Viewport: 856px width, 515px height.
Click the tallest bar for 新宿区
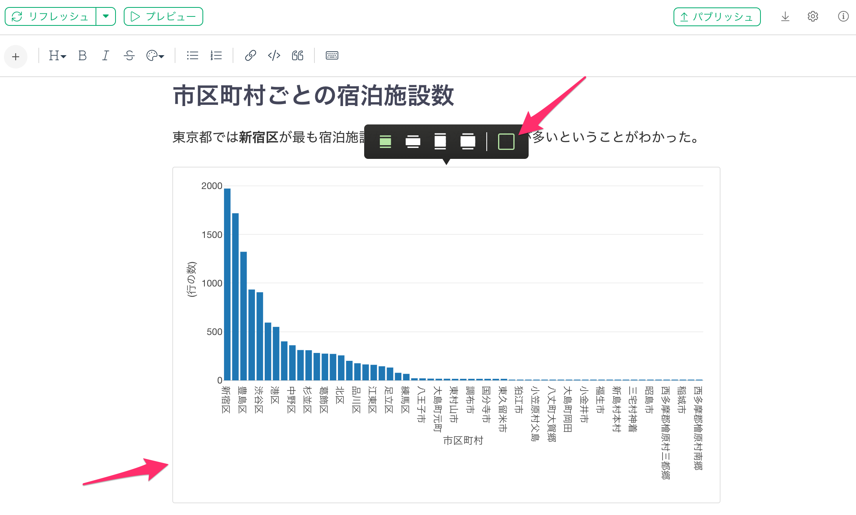click(227, 284)
